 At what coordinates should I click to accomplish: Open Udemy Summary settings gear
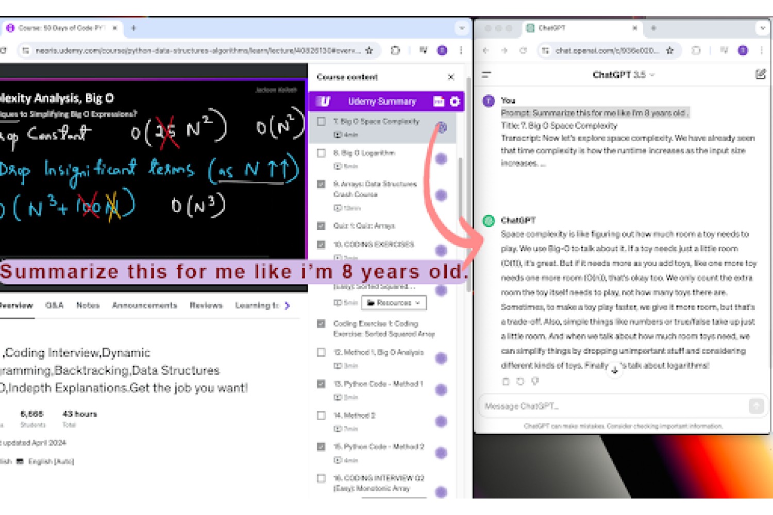pyautogui.click(x=455, y=101)
